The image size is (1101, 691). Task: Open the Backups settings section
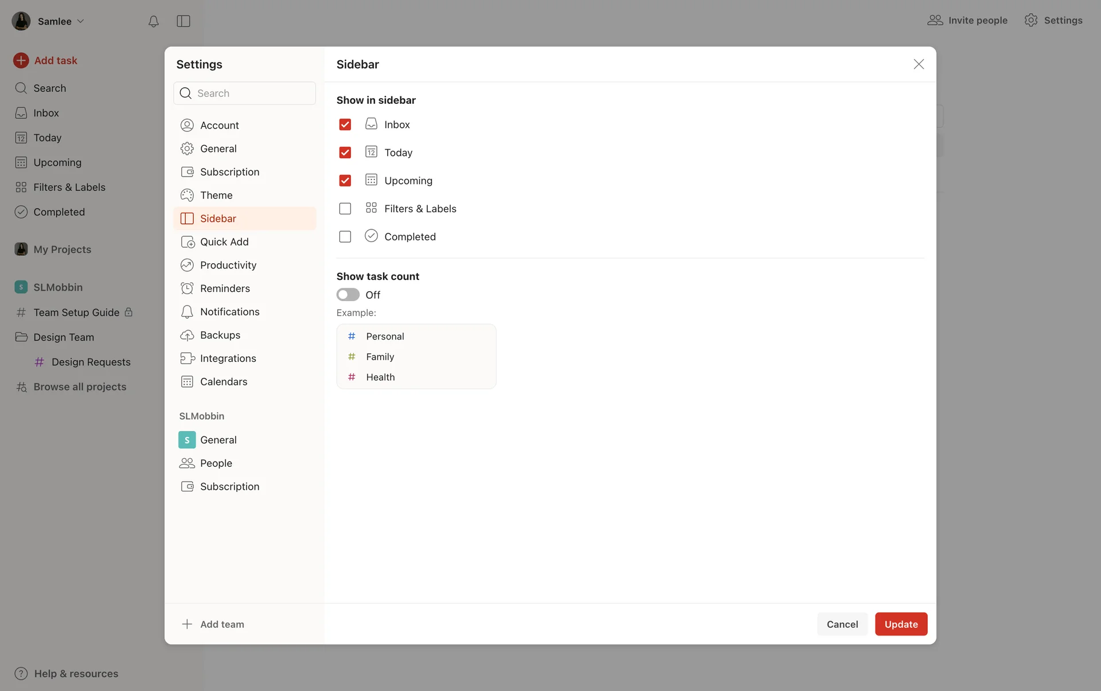tap(220, 335)
